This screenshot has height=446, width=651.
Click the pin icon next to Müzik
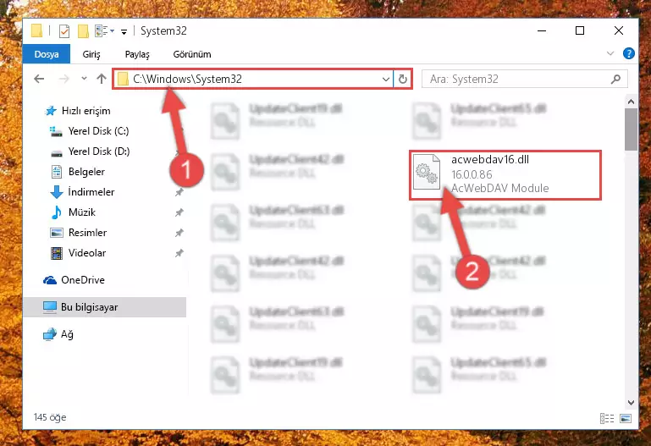click(x=179, y=212)
